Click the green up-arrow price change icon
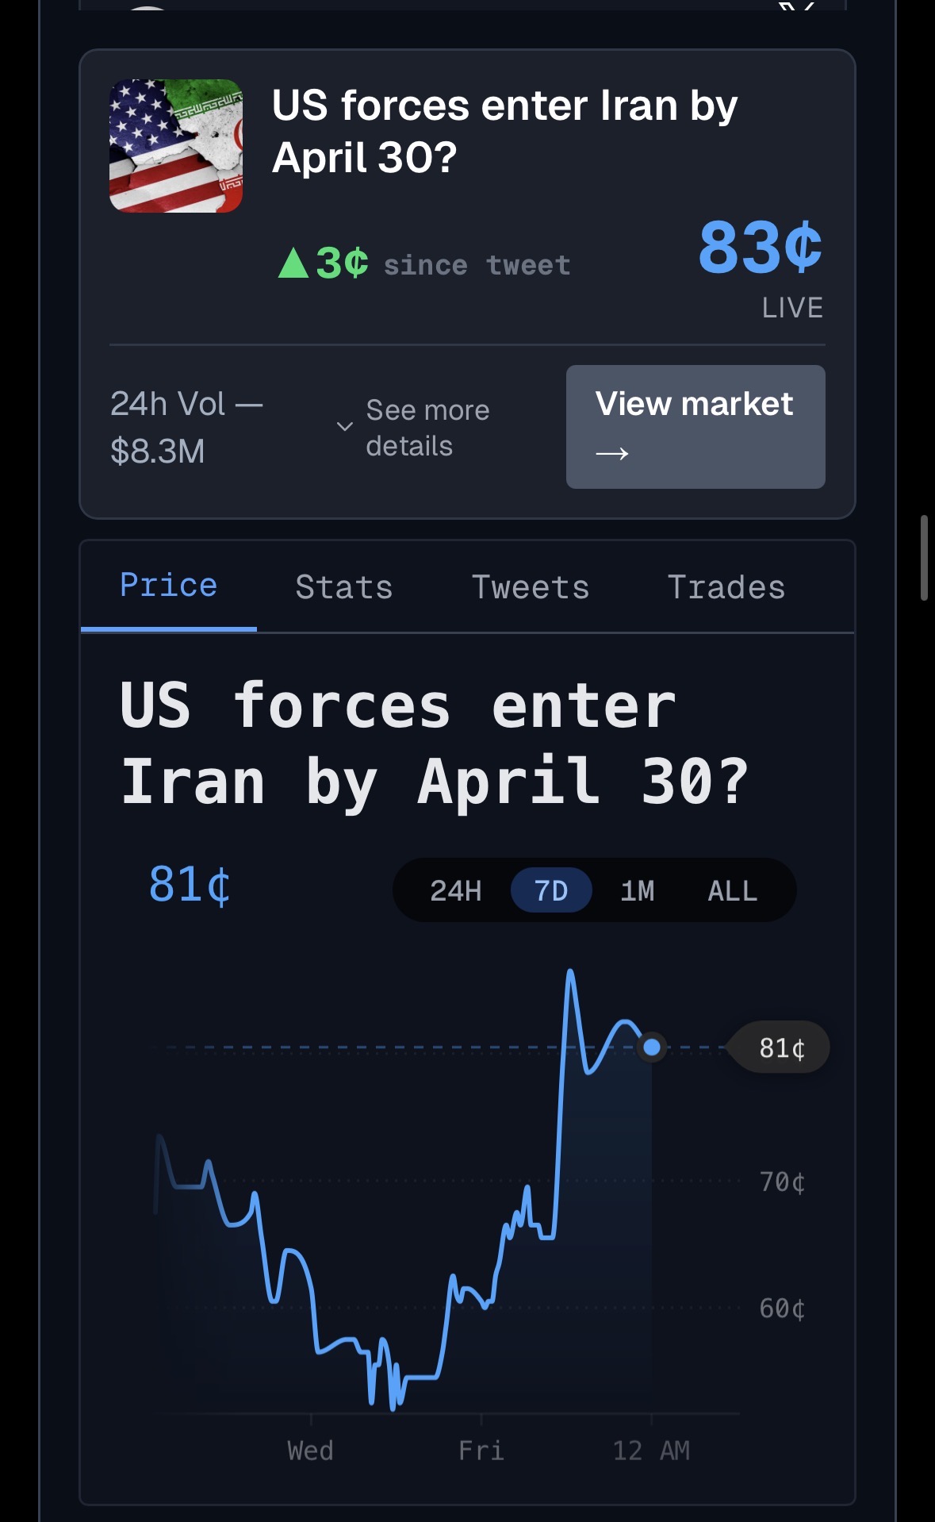The width and height of the screenshot is (935, 1522). (293, 263)
